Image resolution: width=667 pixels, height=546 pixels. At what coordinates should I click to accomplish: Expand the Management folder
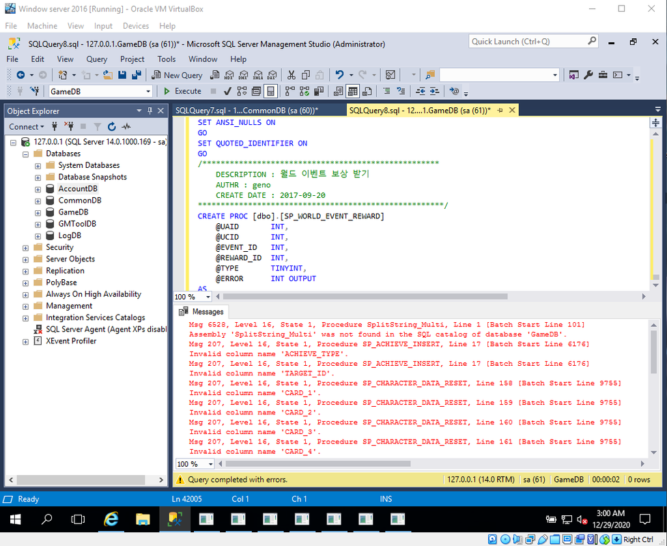pyautogui.click(x=25, y=306)
